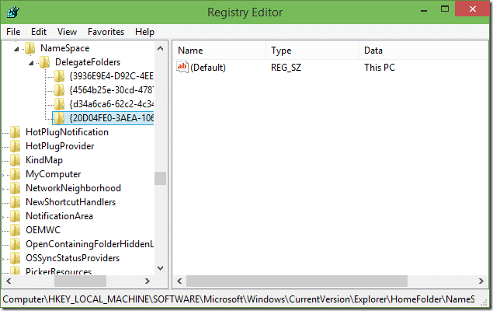The height and width of the screenshot is (311, 493).
Task: Select the HotPlugNotification key label
Action: point(68,132)
